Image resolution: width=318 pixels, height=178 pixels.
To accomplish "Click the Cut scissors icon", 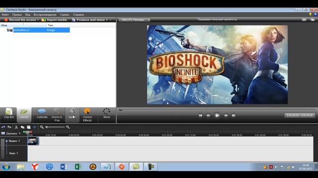I will coord(16,127).
